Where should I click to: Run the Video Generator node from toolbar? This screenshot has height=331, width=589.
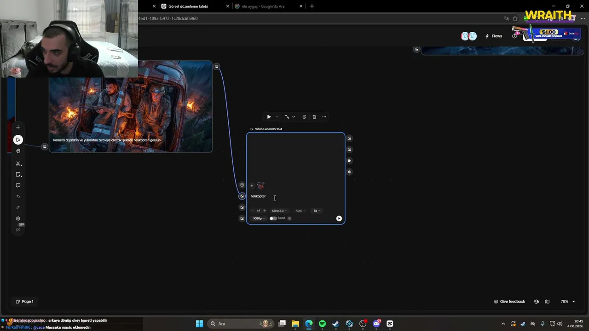click(x=269, y=117)
